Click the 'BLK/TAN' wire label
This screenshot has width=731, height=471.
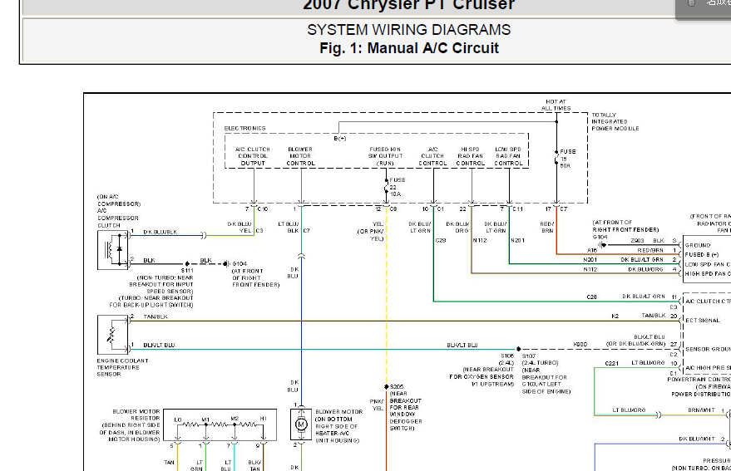tap(254, 465)
